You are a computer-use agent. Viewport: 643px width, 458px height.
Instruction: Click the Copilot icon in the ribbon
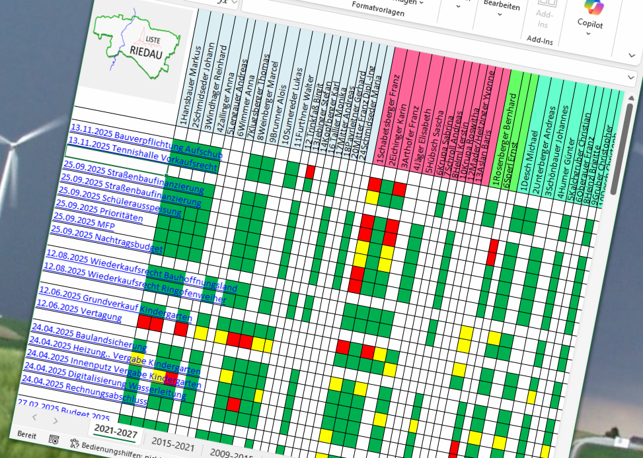(591, 7)
